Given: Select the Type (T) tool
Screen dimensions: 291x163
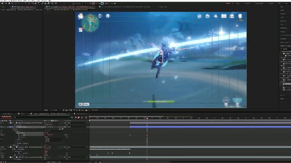Looking at the screenshot, I should (x=39, y=3).
